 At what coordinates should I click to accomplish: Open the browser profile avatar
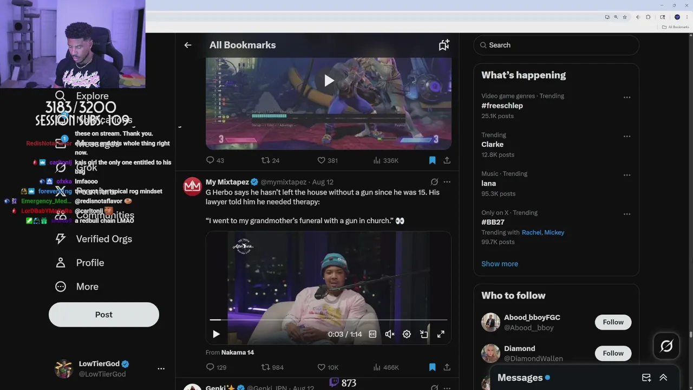click(x=677, y=17)
